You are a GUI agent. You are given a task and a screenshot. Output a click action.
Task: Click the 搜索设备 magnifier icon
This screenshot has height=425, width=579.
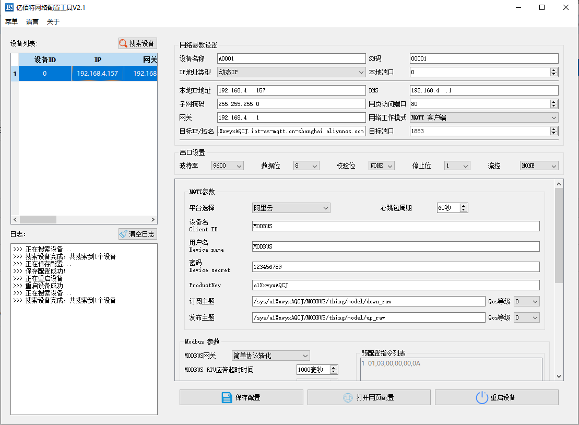[123, 43]
